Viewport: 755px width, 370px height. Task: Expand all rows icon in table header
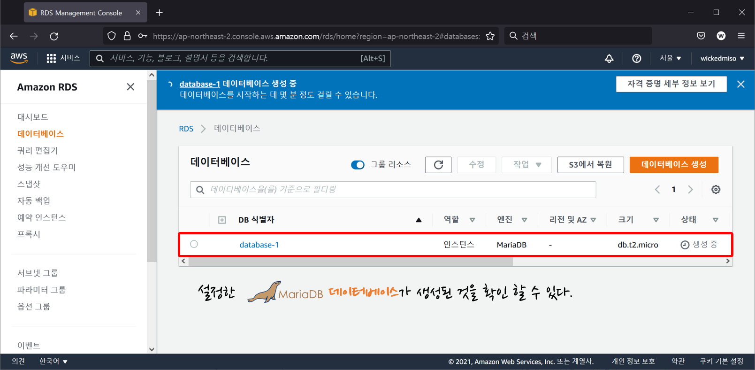(x=222, y=220)
